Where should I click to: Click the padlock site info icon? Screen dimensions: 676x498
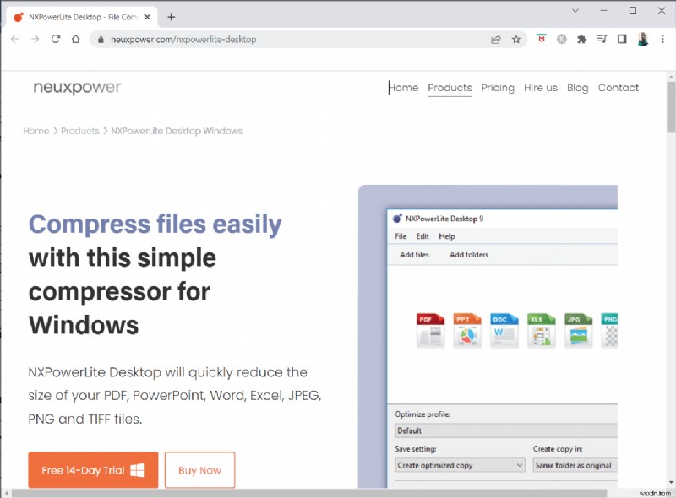coord(101,40)
